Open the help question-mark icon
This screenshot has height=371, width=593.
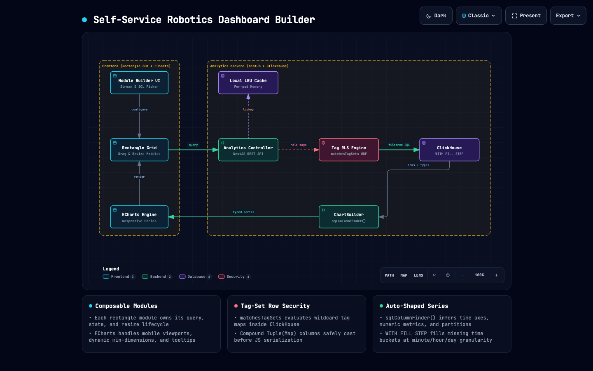point(448,275)
